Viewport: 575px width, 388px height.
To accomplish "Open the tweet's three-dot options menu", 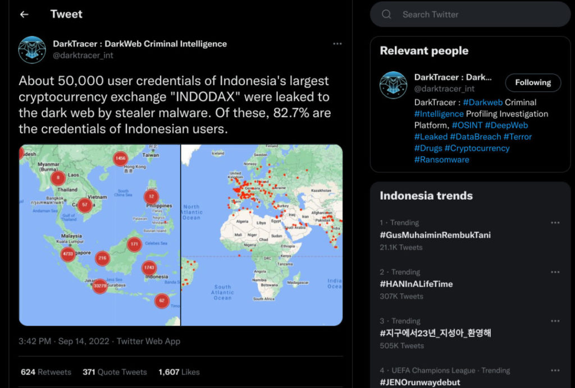I will [337, 43].
